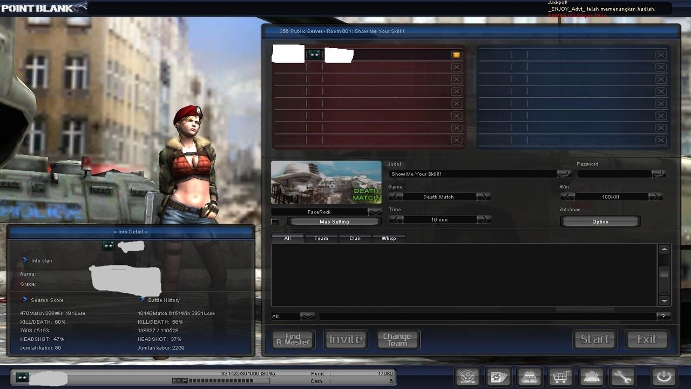691x389 pixels.
Task: Click the Password input field
Action: click(x=614, y=174)
